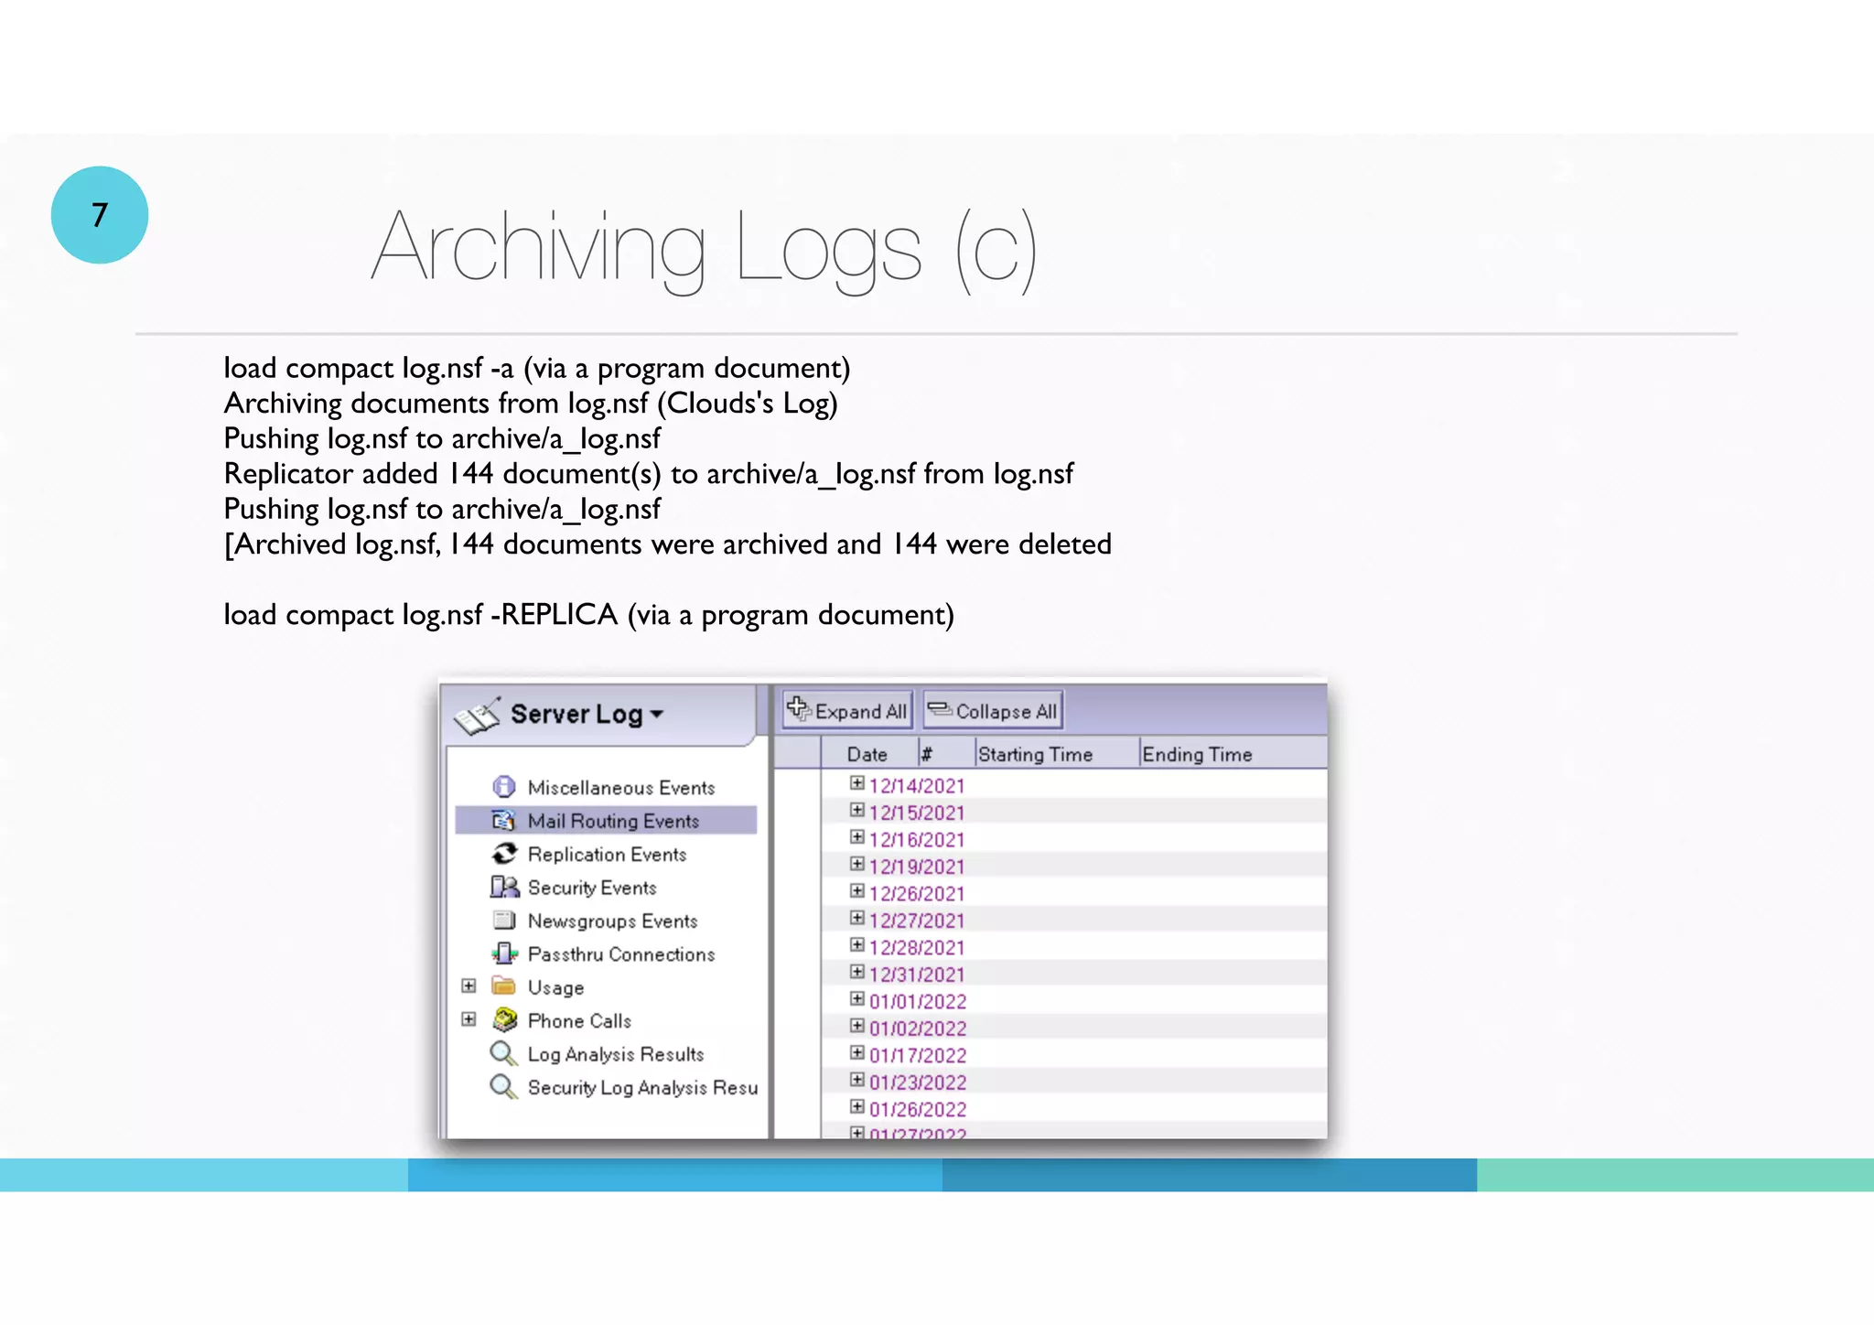Click the 'Replicator added 144 document(s)' line

click(x=649, y=474)
